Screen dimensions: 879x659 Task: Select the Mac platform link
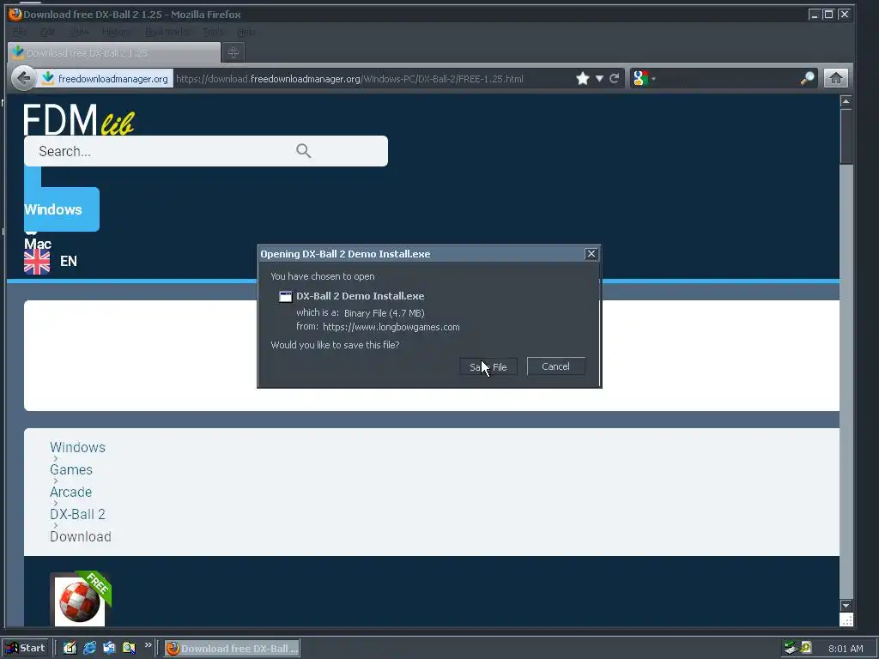pyautogui.click(x=38, y=244)
